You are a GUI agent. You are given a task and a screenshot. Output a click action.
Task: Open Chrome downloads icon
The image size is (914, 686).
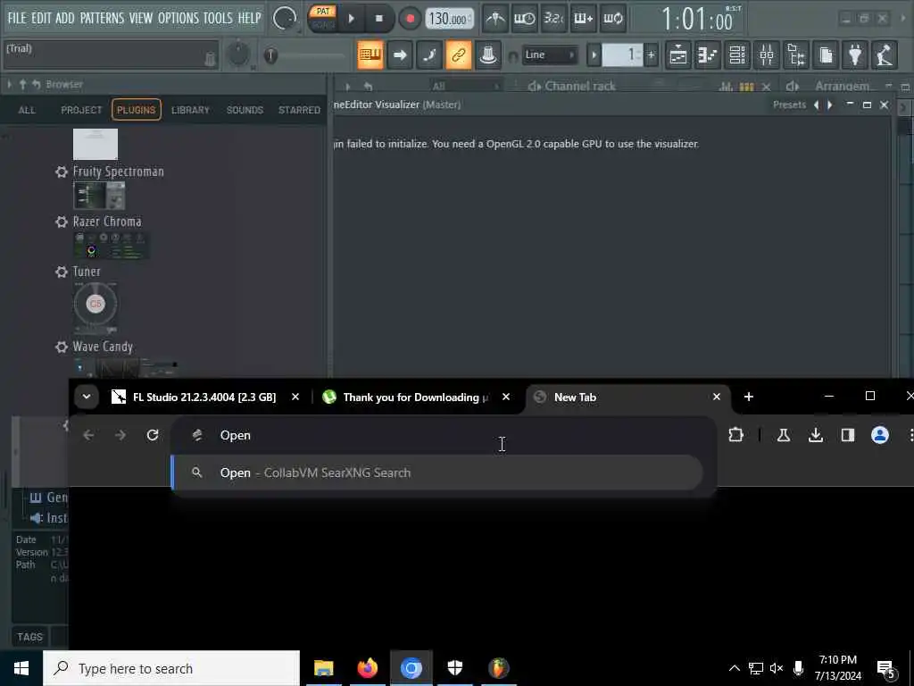(816, 435)
